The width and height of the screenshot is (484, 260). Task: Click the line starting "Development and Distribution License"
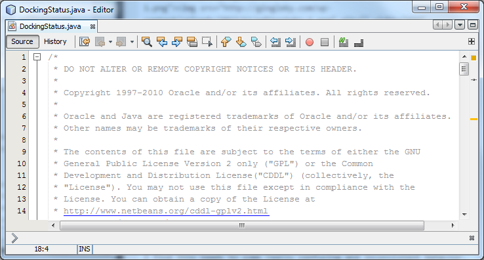pos(224,175)
